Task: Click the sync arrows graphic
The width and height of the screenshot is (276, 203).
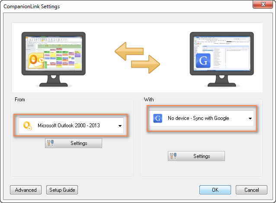Action: pos(137,58)
